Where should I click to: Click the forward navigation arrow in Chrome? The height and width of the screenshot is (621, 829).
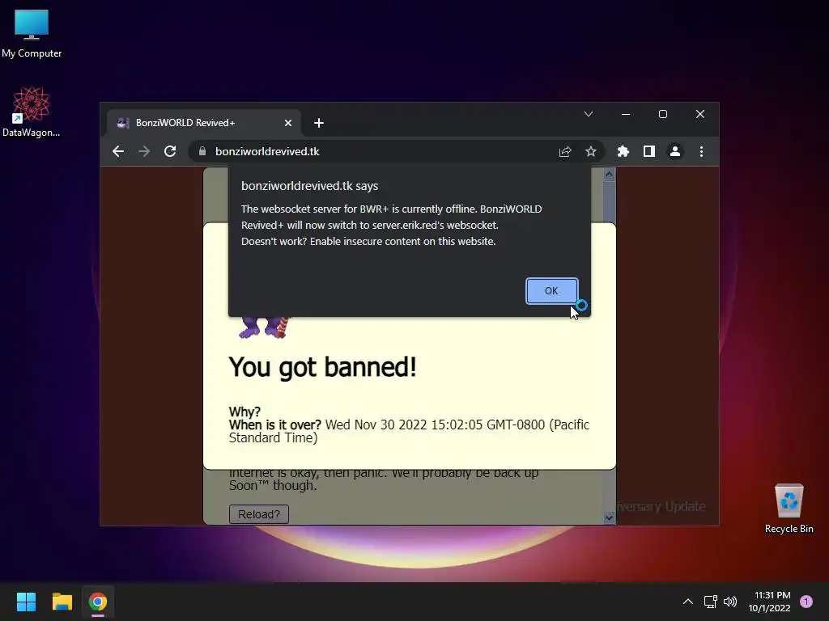pos(144,151)
